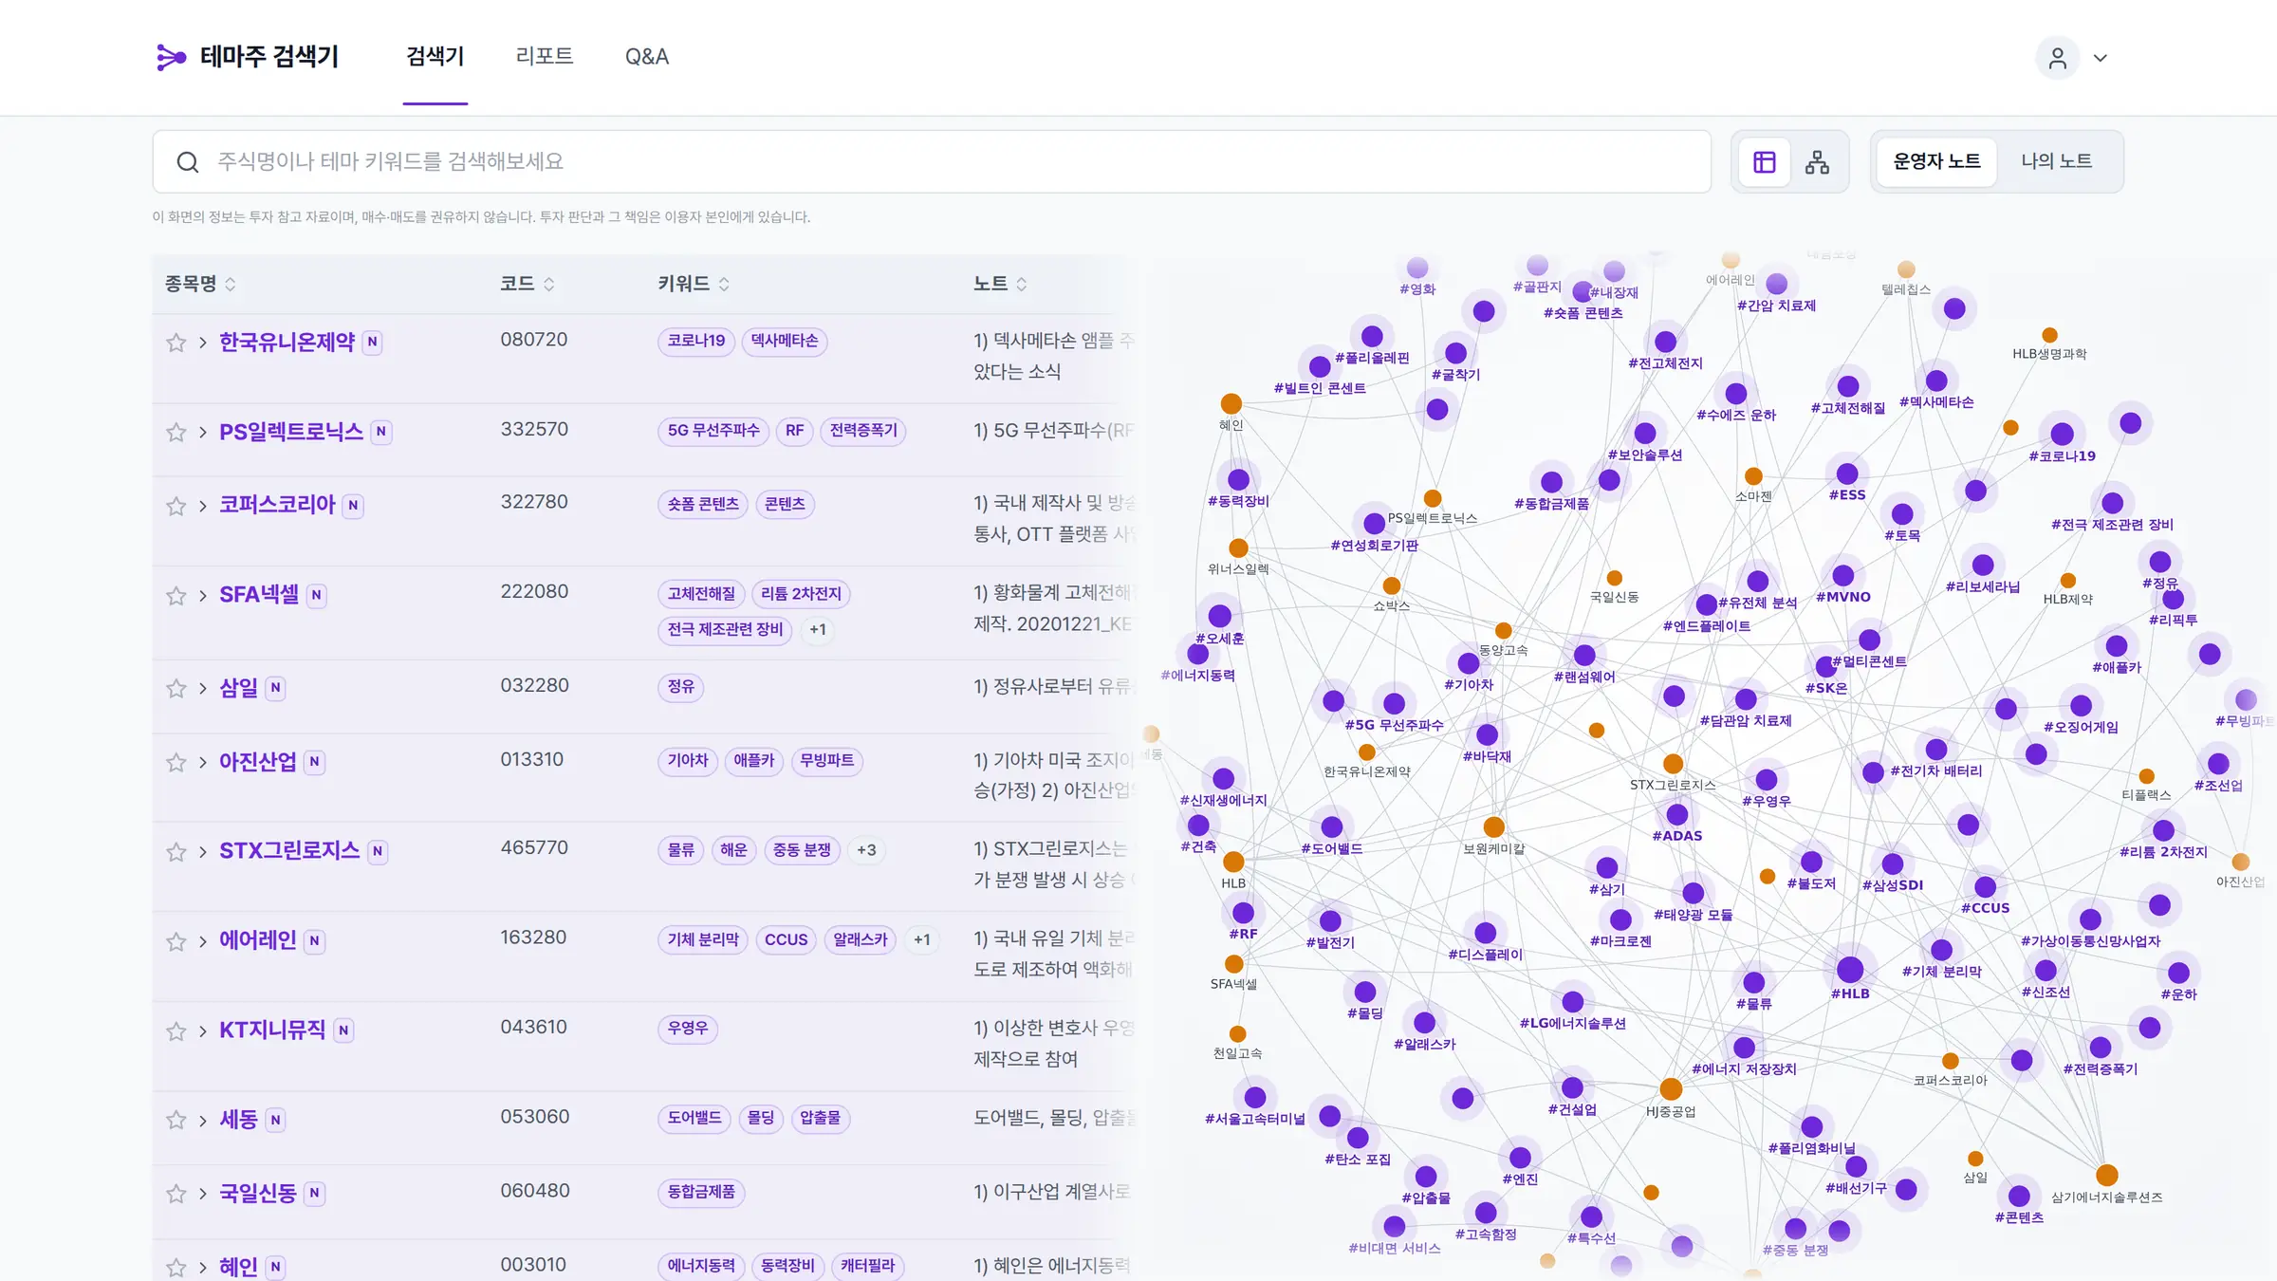Click the code 080720 cell
This screenshot has height=1281, width=2277.
pos(534,340)
